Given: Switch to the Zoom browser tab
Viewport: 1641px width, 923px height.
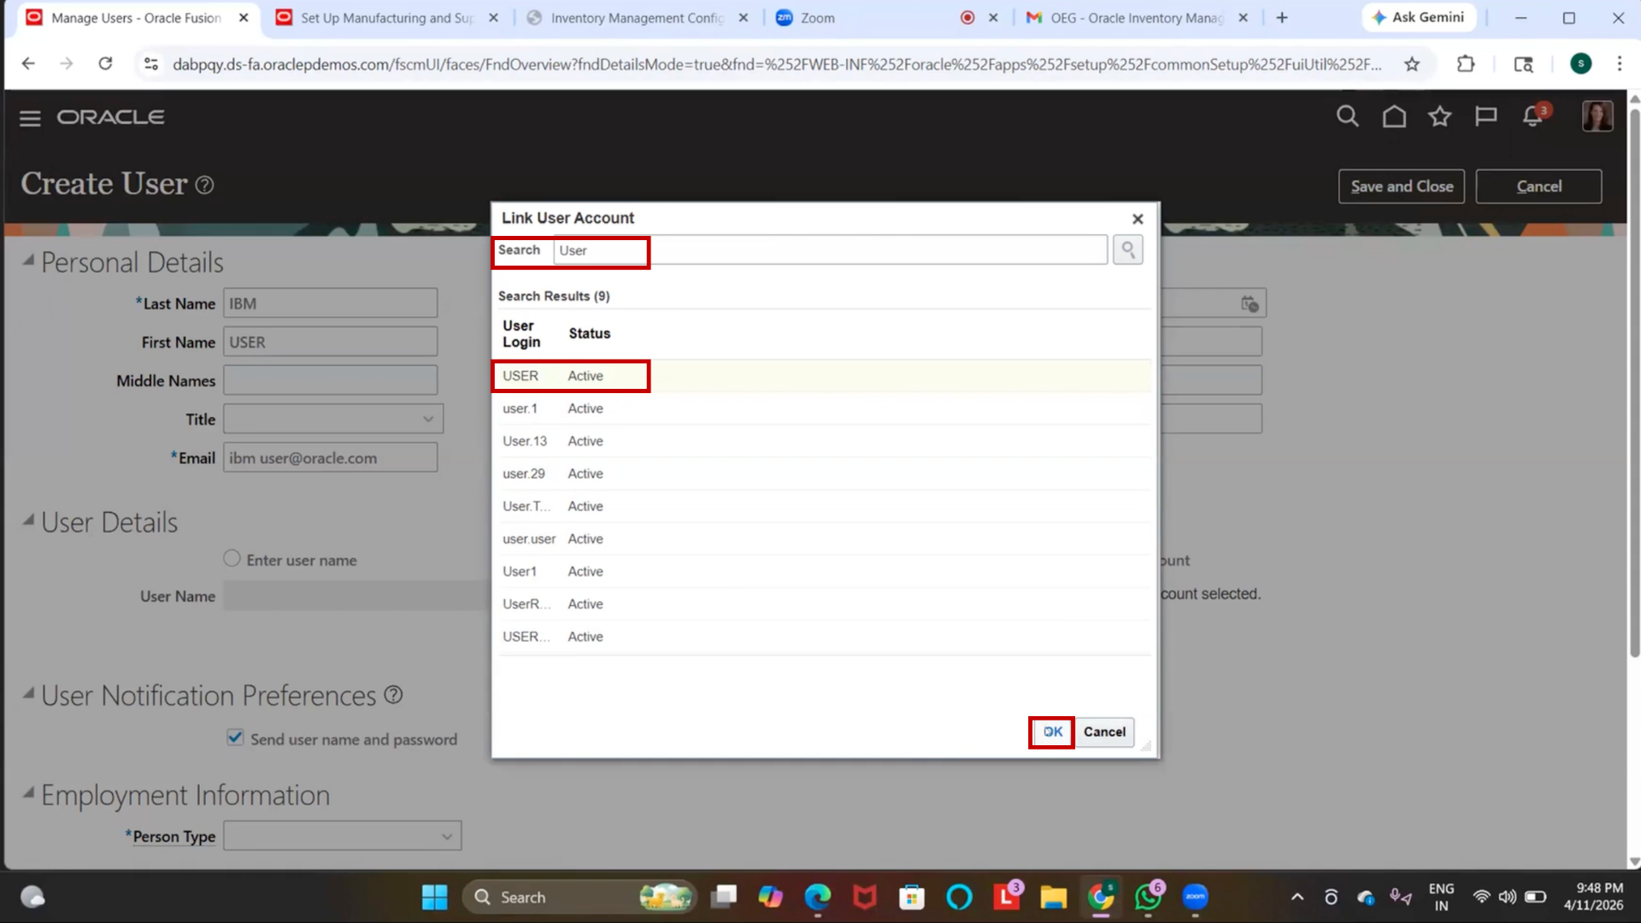Looking at the screenshot, I should coord(885,17).
